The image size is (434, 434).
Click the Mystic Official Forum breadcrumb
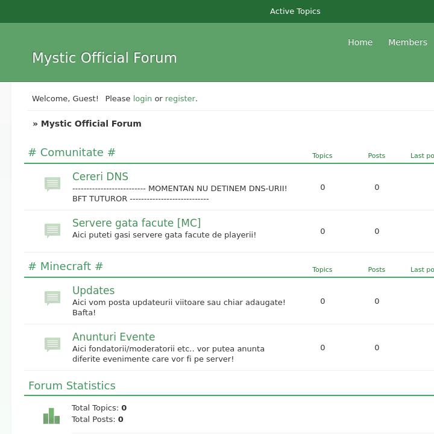(91, 124)
